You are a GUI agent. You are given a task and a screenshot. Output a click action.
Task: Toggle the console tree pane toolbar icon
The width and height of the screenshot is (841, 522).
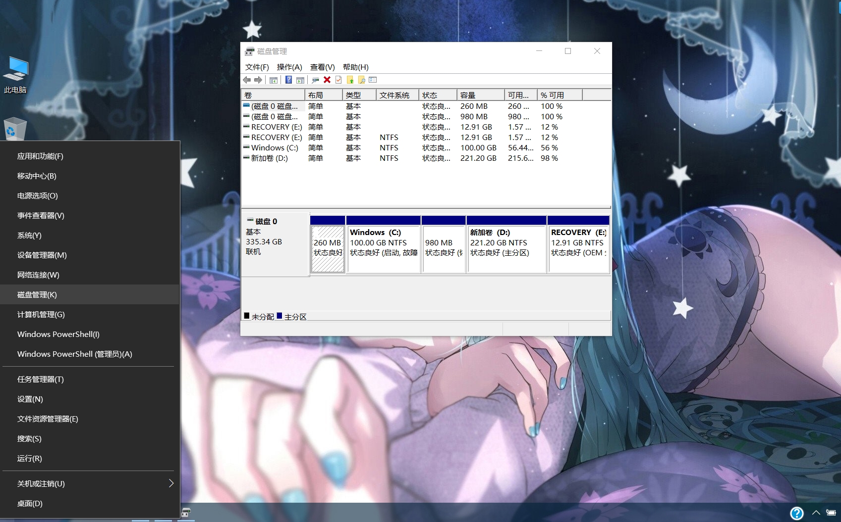[x=274, y=80]
